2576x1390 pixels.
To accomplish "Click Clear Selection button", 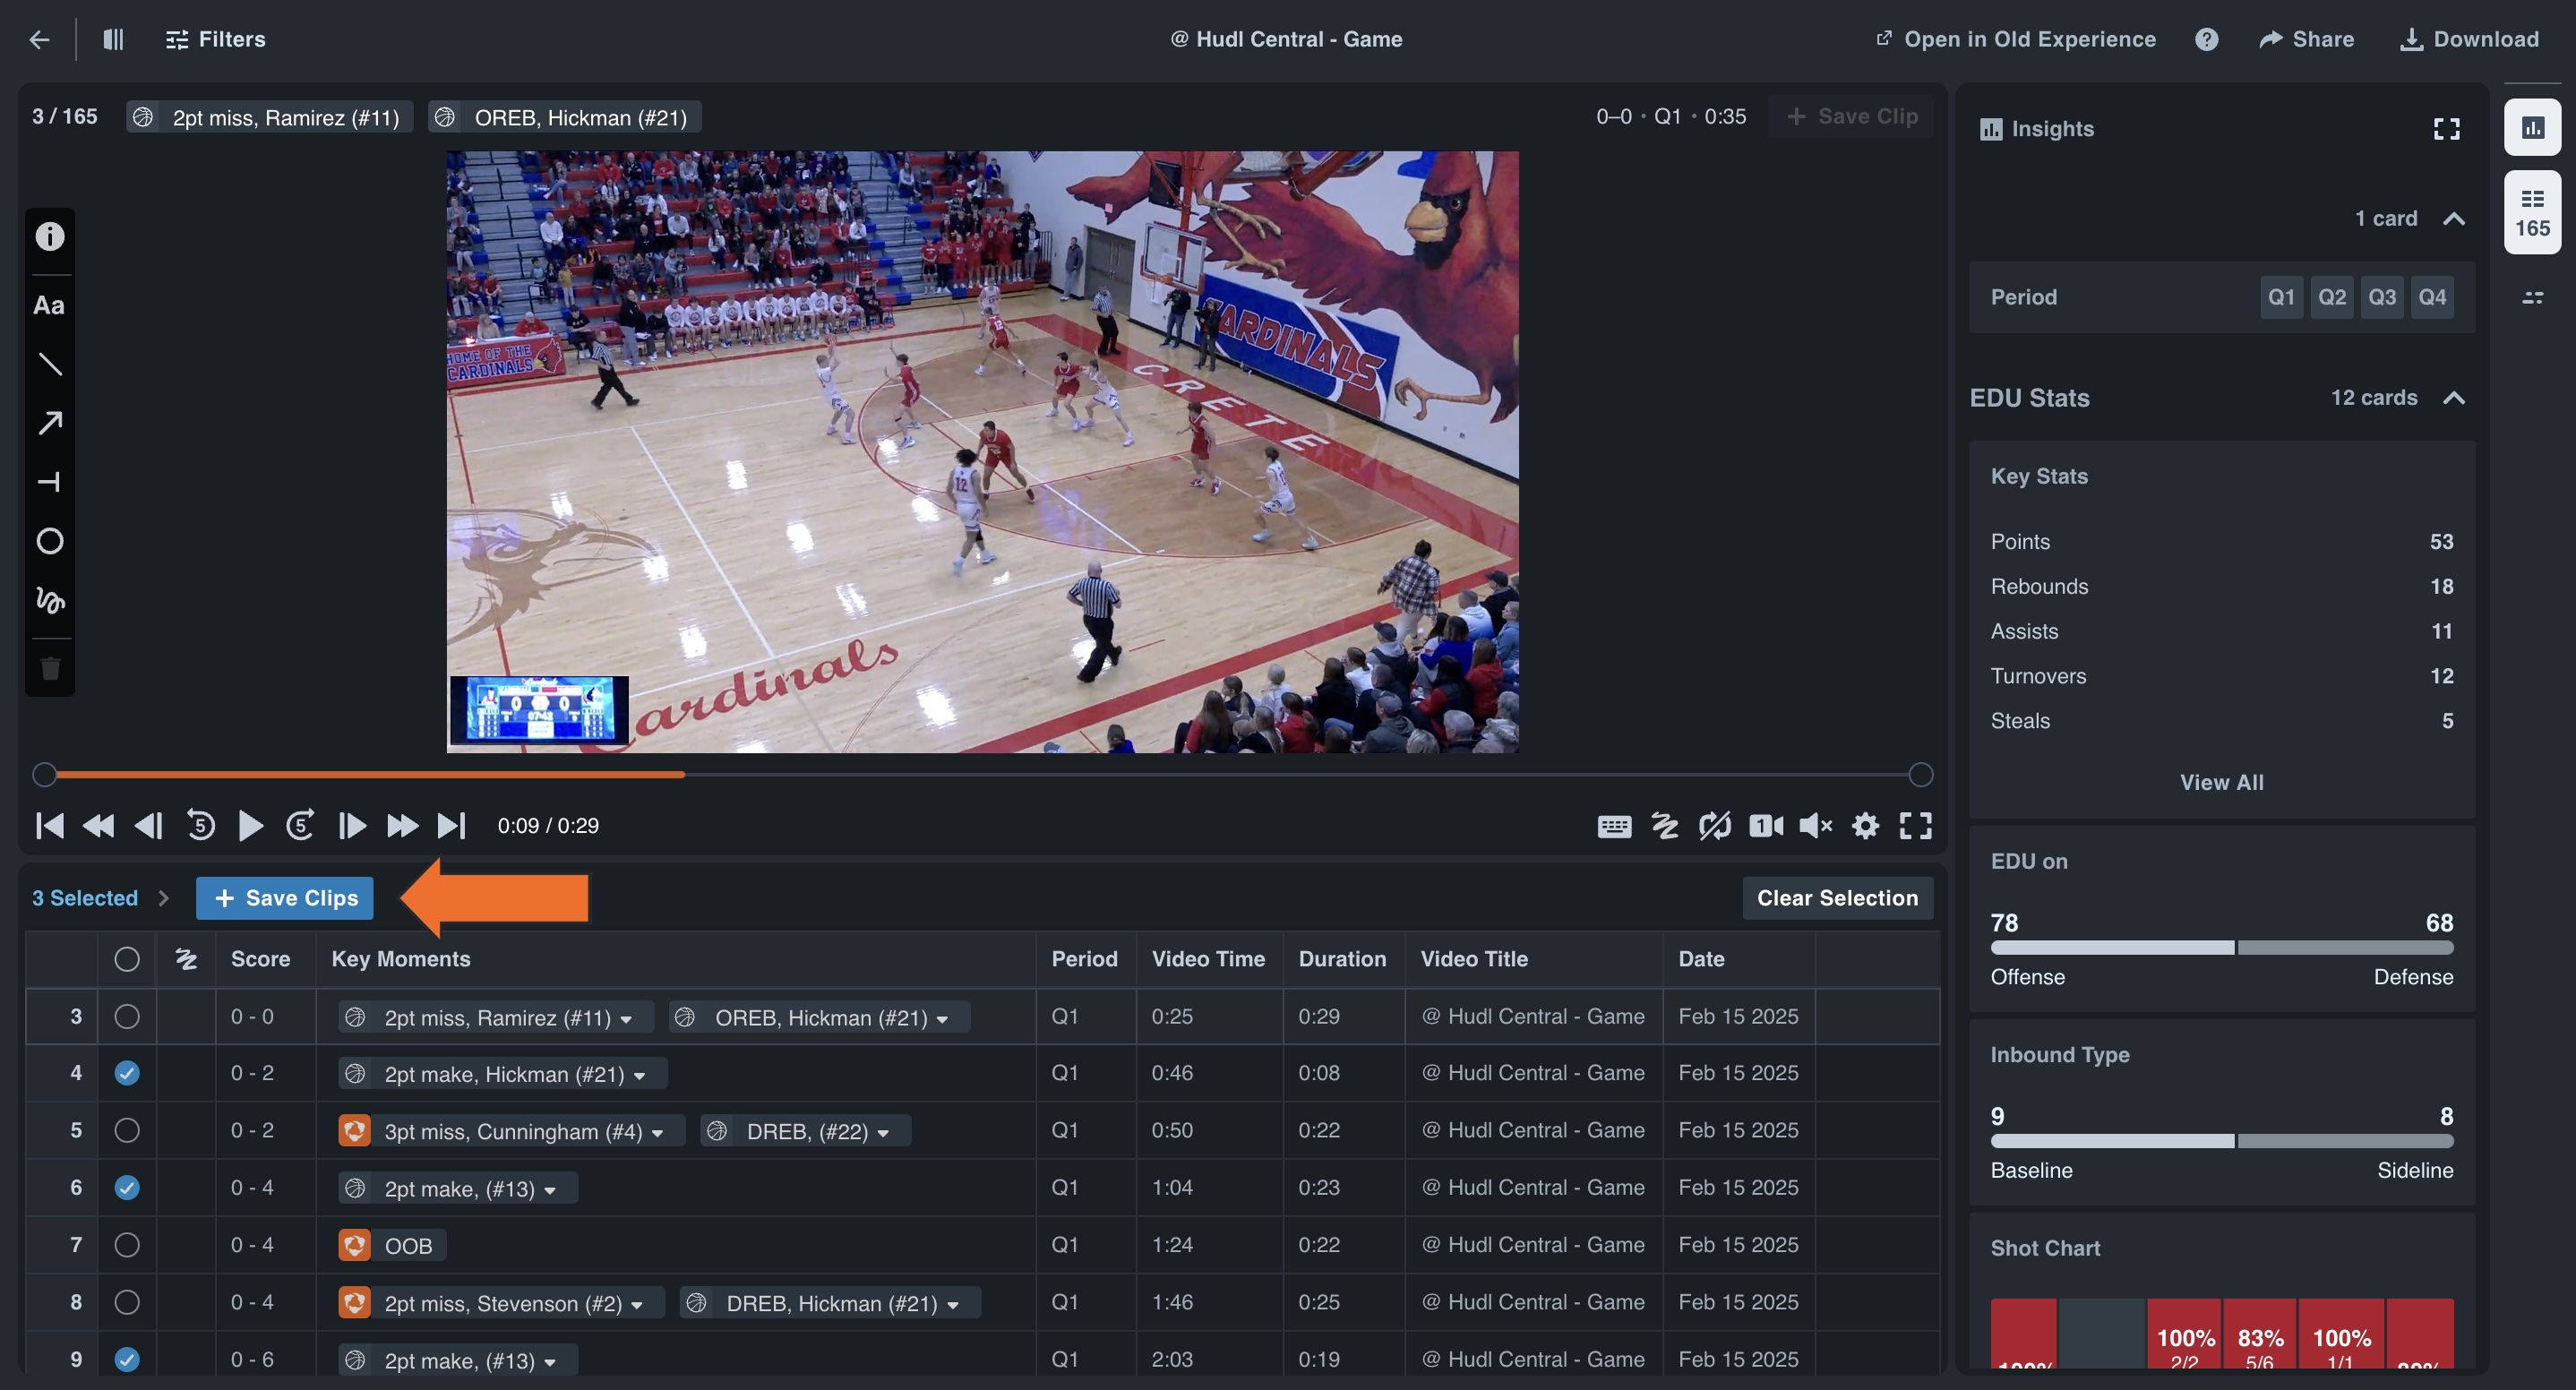I will click(x=1837, y=898).
